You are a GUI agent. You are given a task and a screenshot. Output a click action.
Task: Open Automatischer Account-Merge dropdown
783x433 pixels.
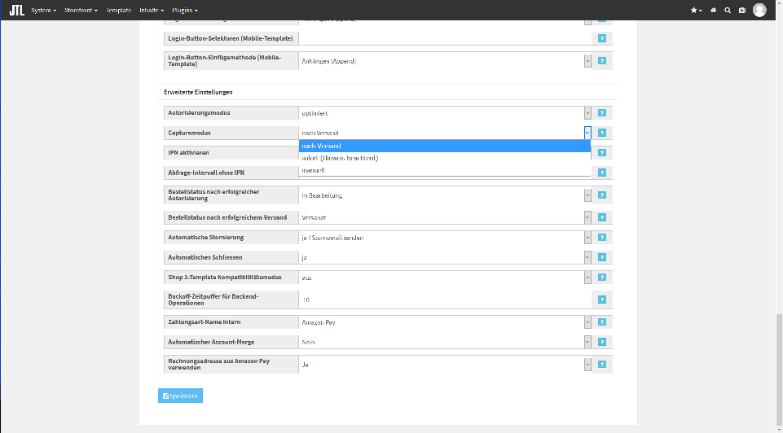tap(444, 342)
